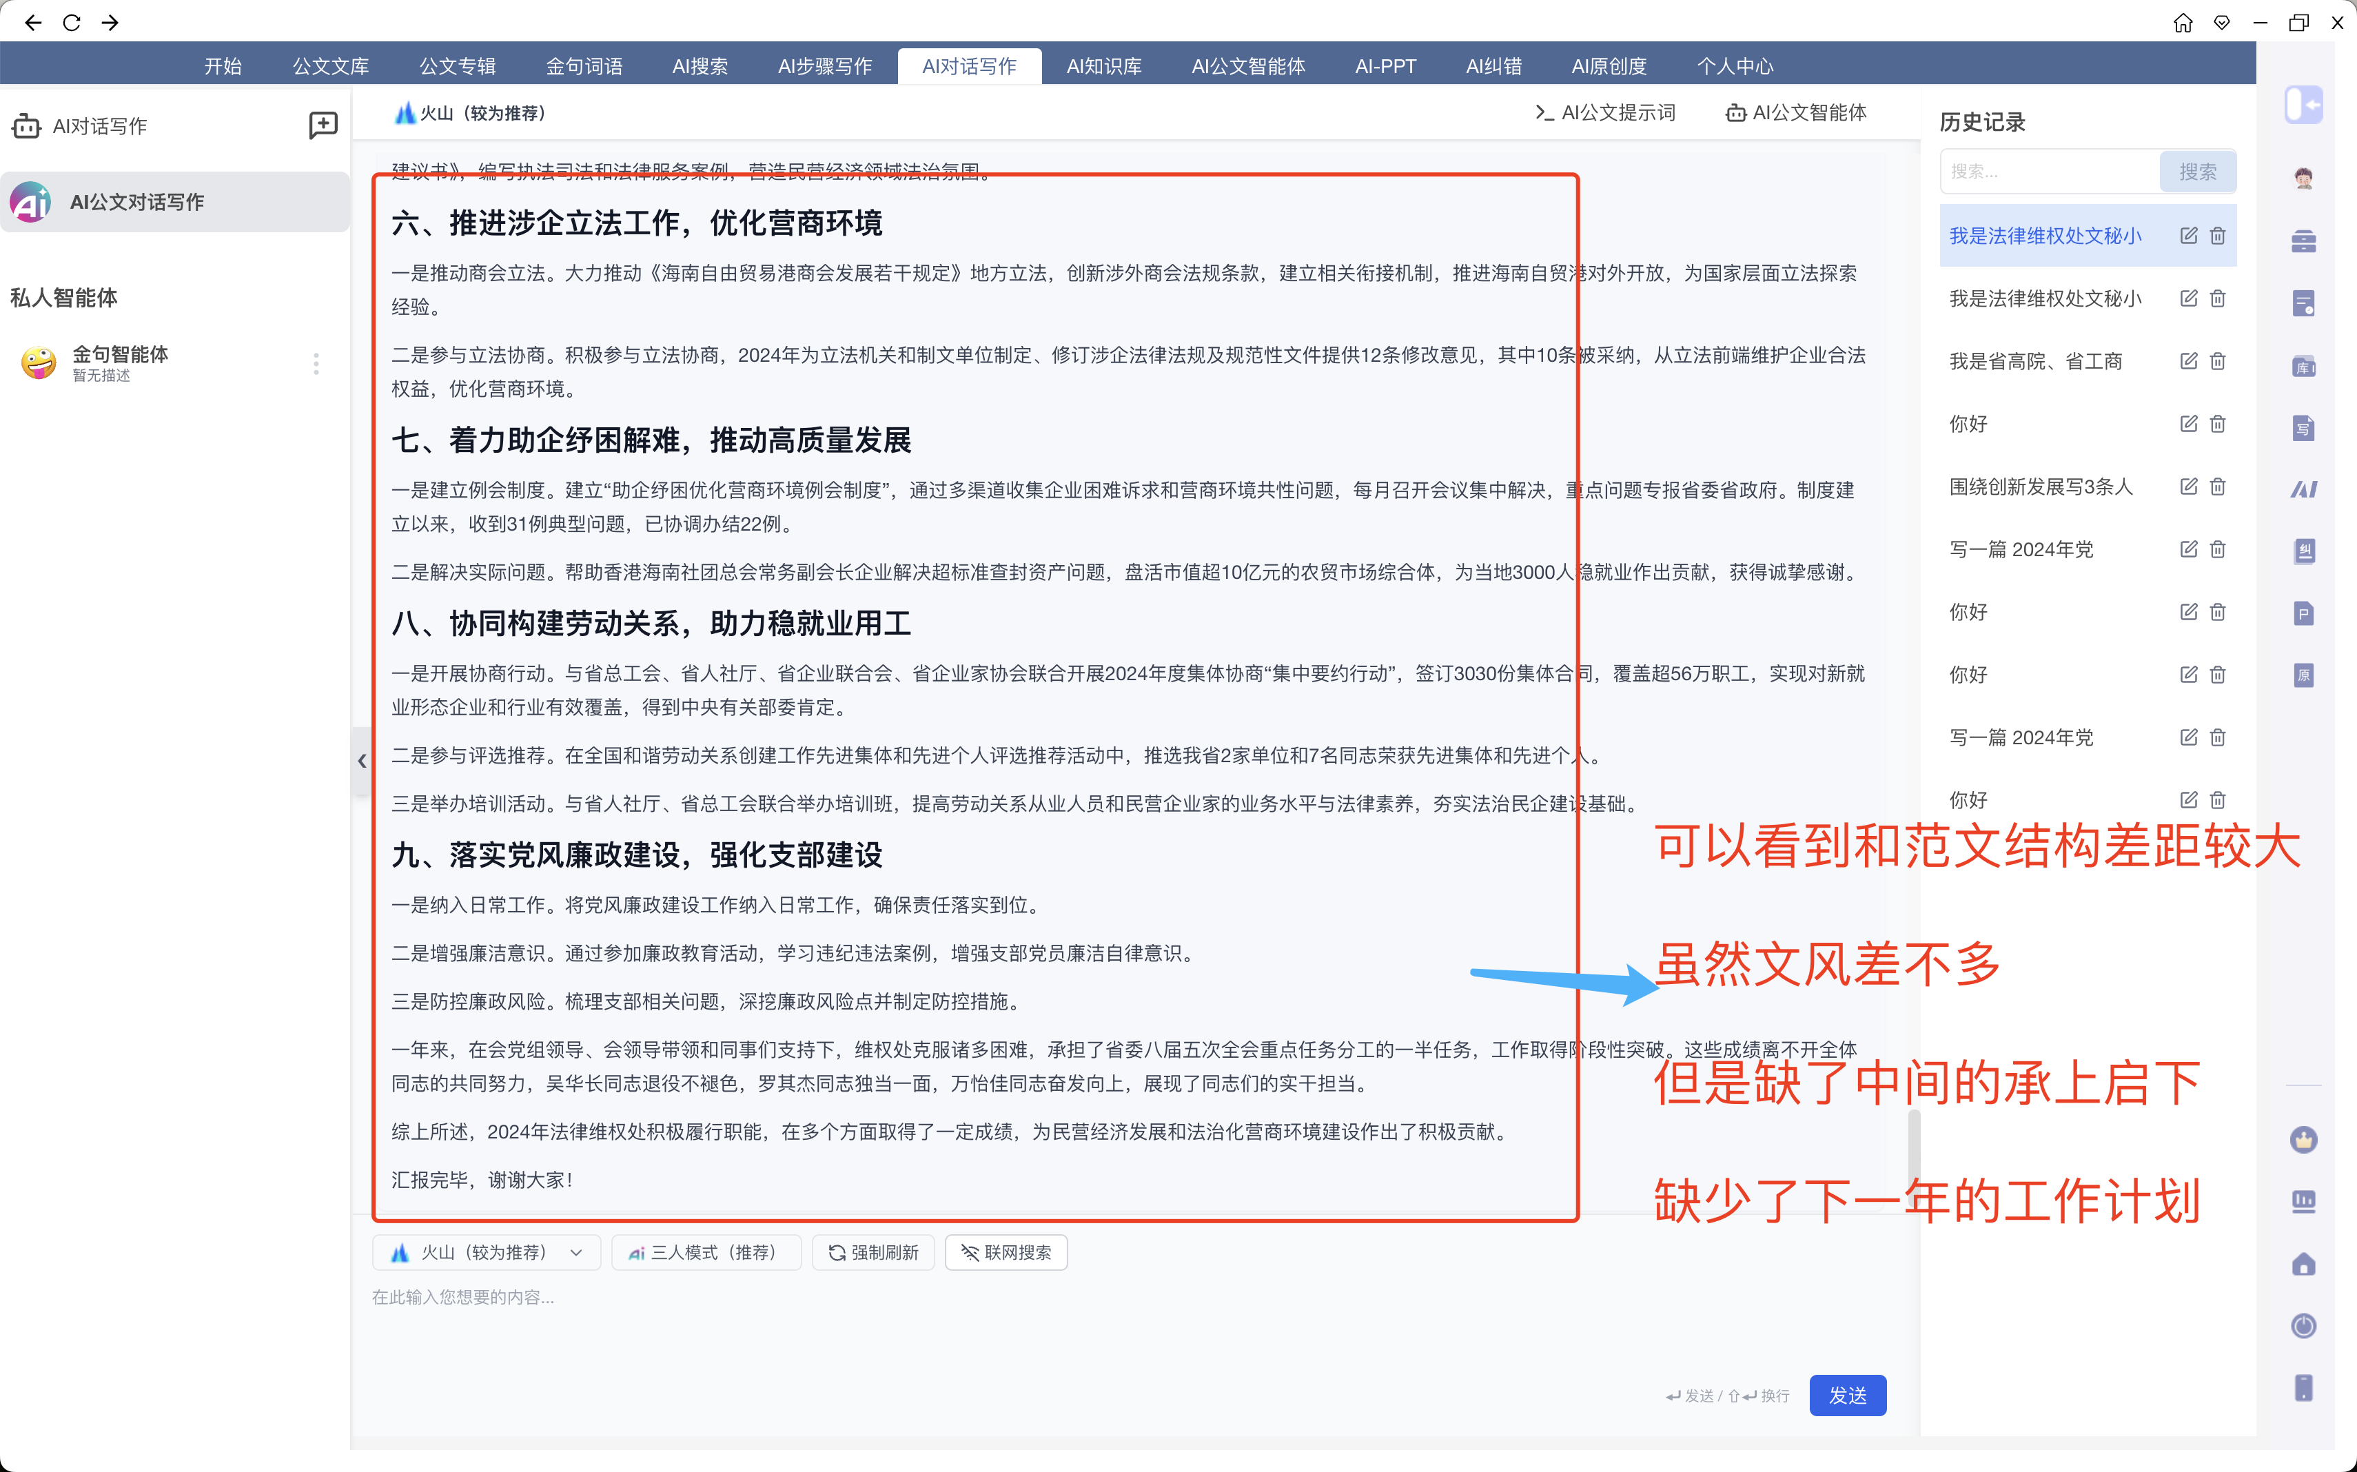Toggle the 联网搜索 web search option
The height and width of the screenshot is (1472, 2357).
1006,1253
